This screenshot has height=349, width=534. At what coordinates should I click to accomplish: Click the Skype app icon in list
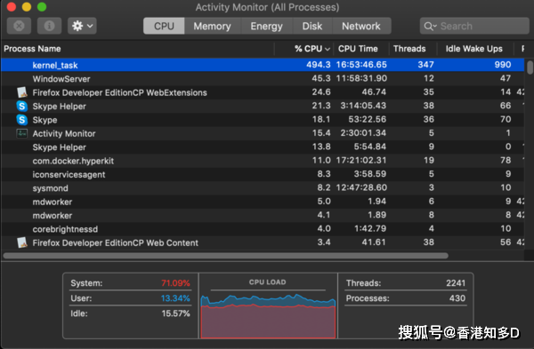pos(22,120)
